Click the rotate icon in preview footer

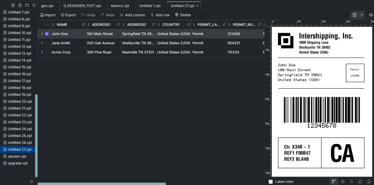(x=351, y=181)
